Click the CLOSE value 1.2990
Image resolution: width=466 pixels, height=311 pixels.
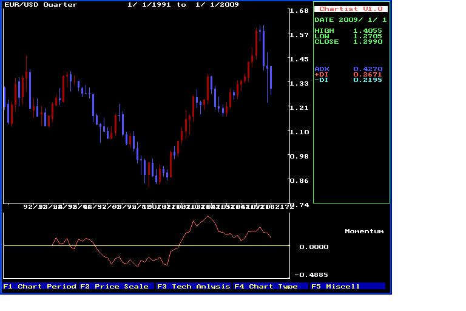368,42
